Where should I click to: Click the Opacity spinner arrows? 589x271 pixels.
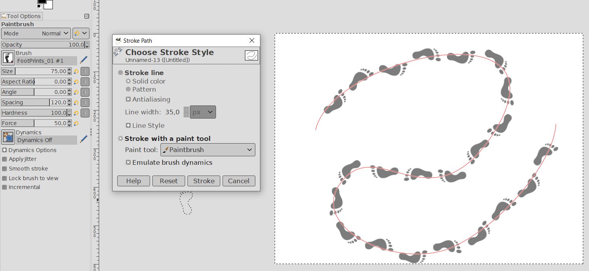[87, 45]
